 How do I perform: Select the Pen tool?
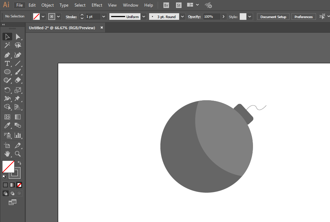[7, 55]
